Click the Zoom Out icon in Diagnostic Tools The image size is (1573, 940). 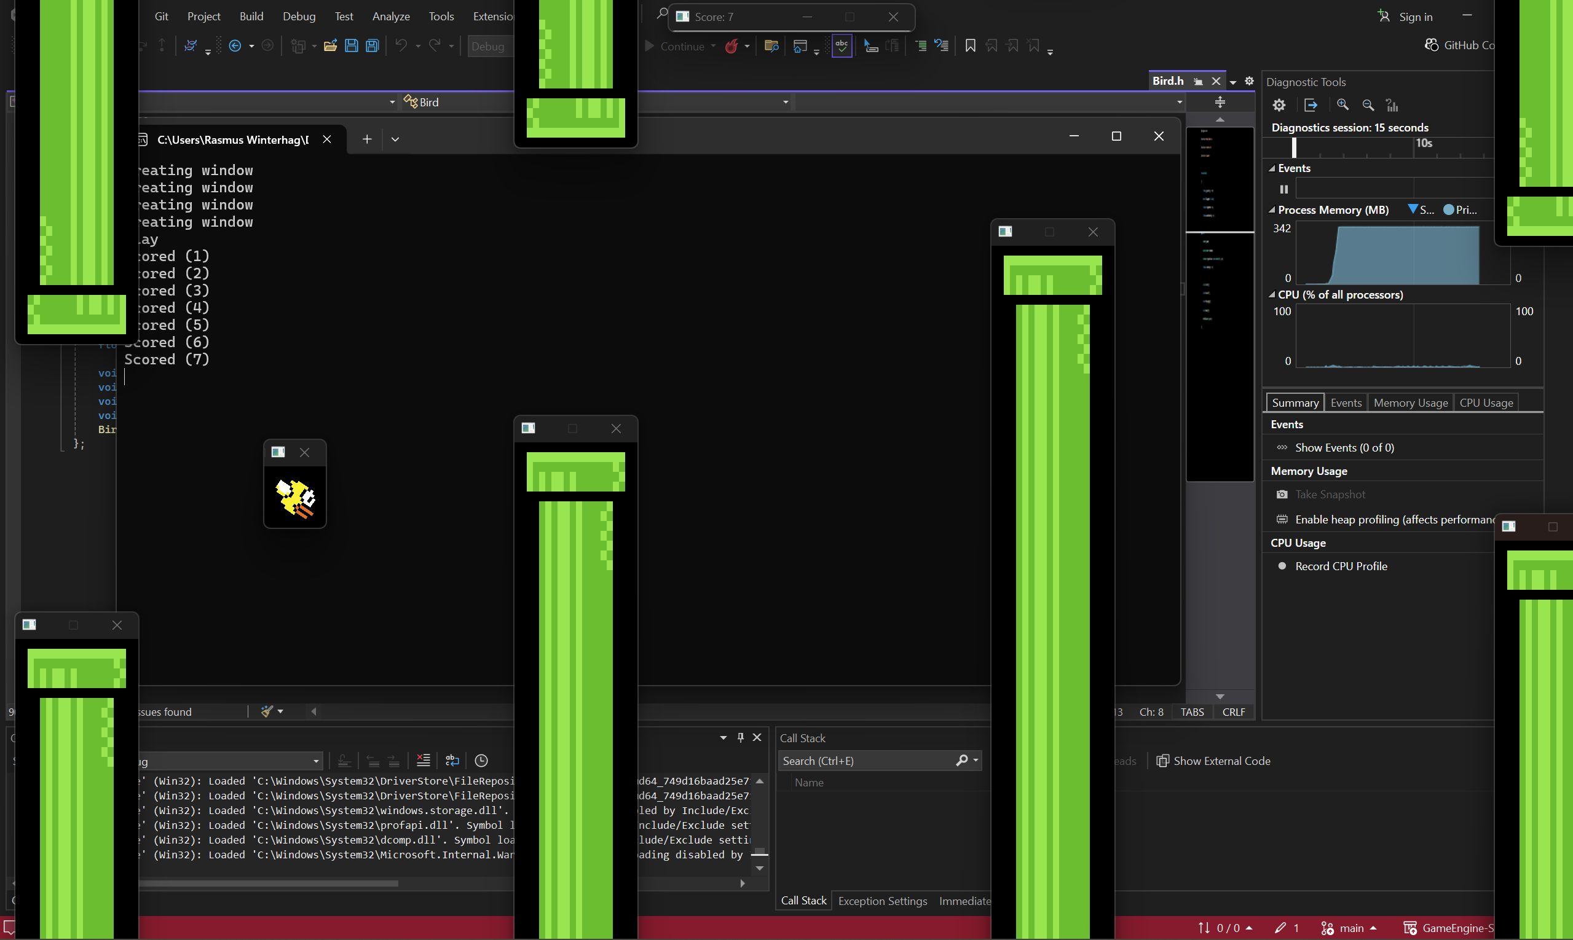1368,105
